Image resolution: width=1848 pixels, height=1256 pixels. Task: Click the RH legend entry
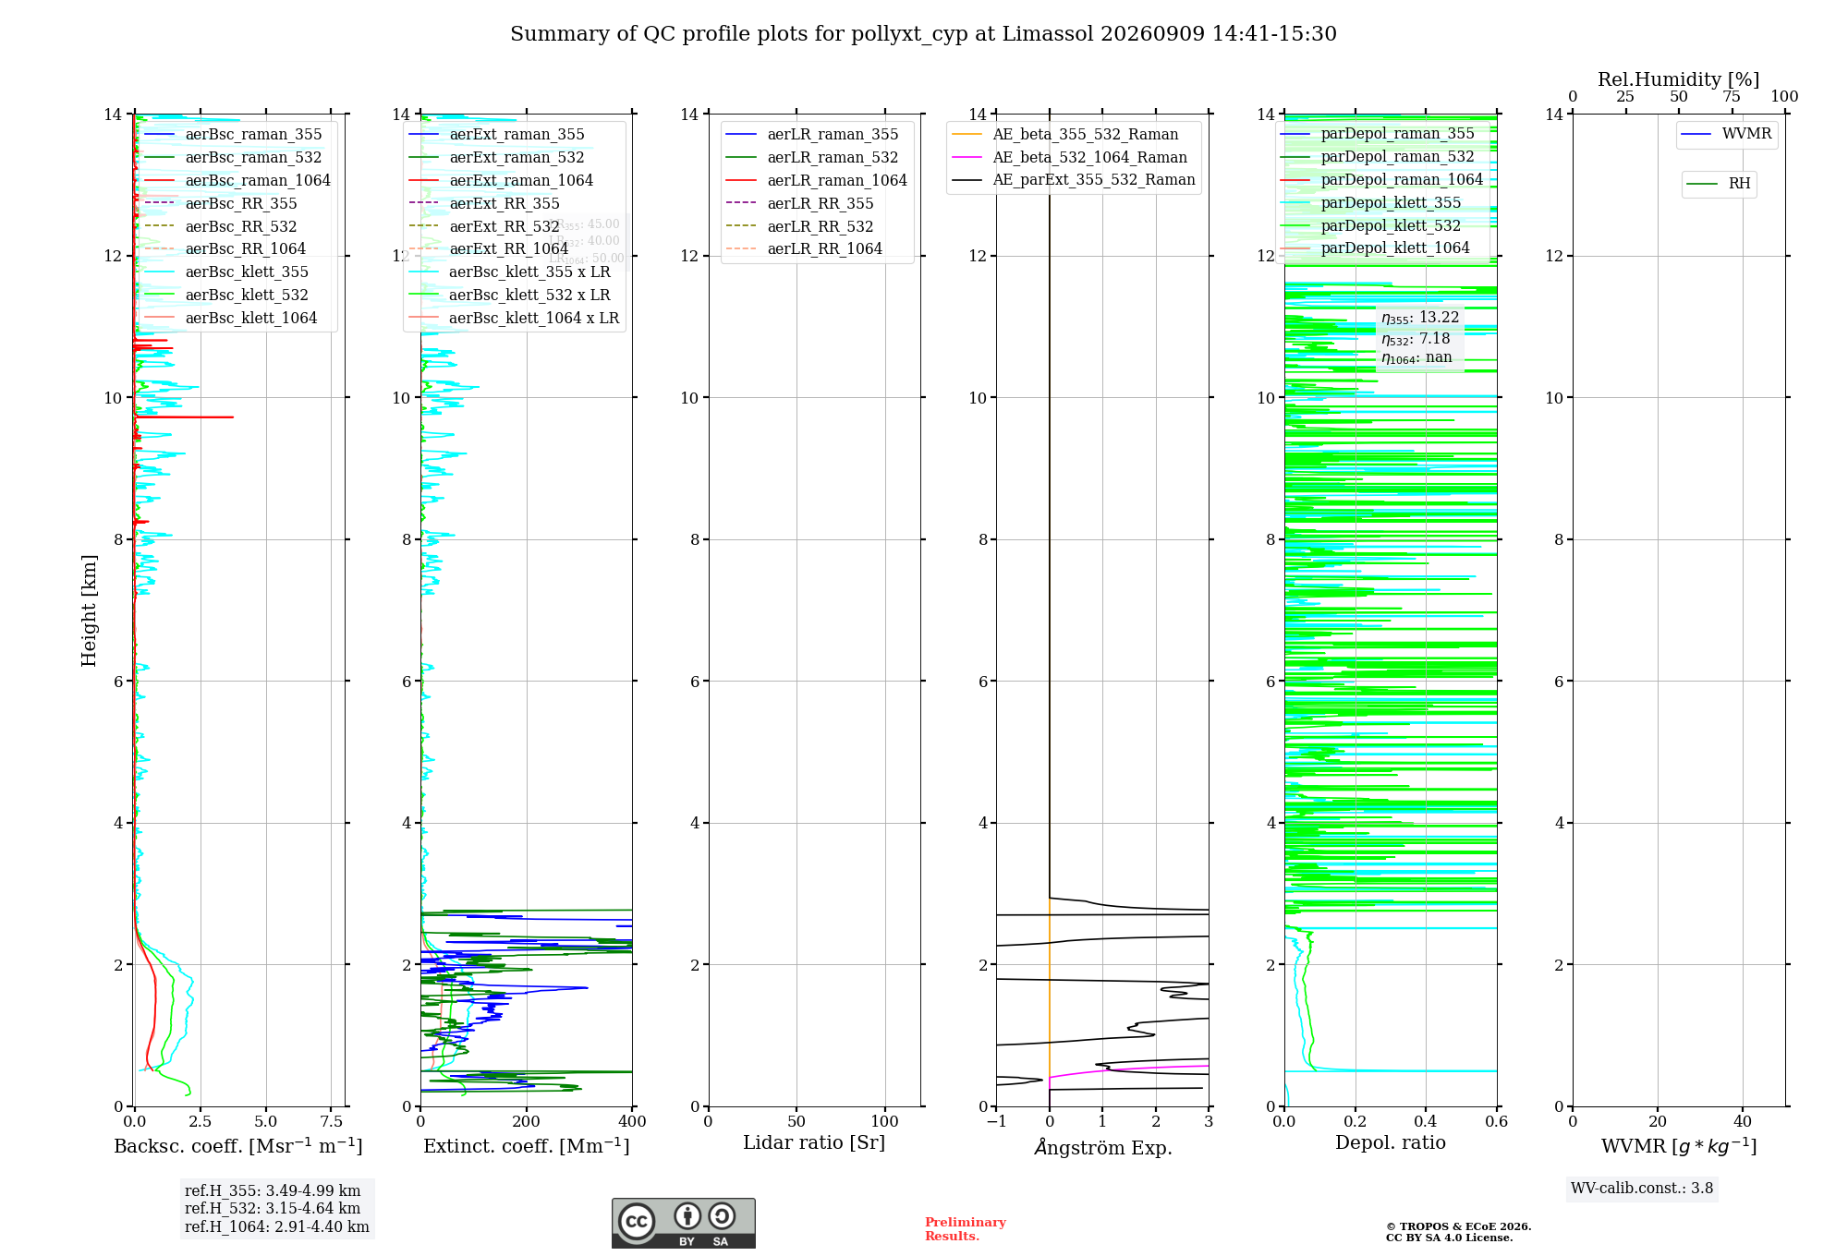1719,184
